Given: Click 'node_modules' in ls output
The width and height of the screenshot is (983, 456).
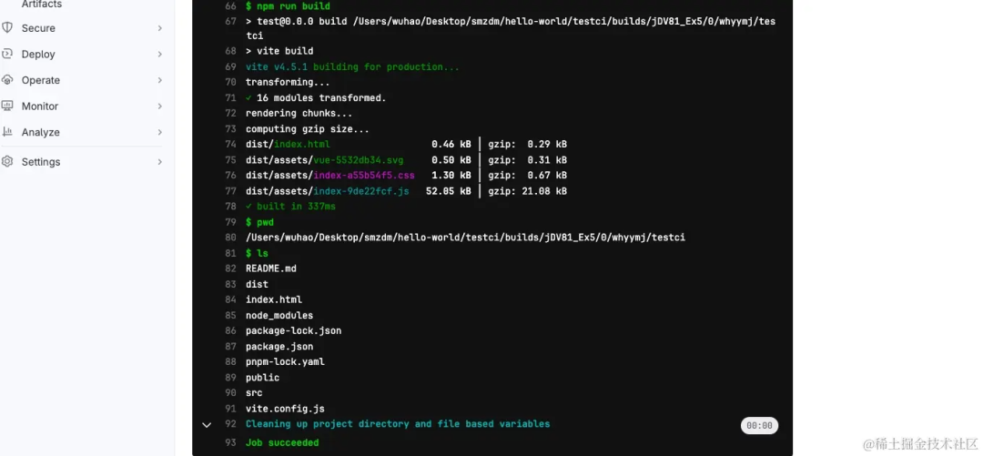Looking at the screenshot, I should (x=279, y=316).
